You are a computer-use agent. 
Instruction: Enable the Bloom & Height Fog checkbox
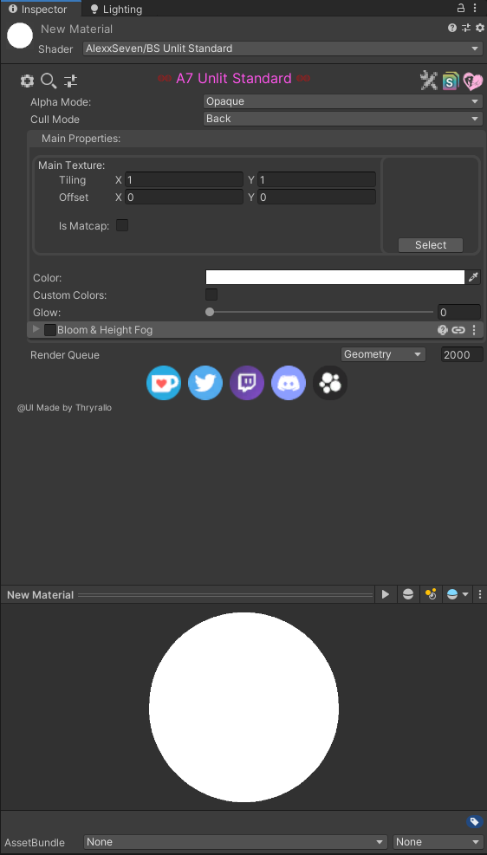click(x=50, y=330)
